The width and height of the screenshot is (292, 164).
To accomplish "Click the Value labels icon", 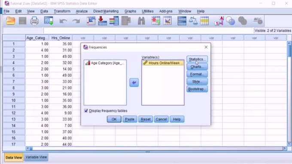I will [x=219, y=21].
